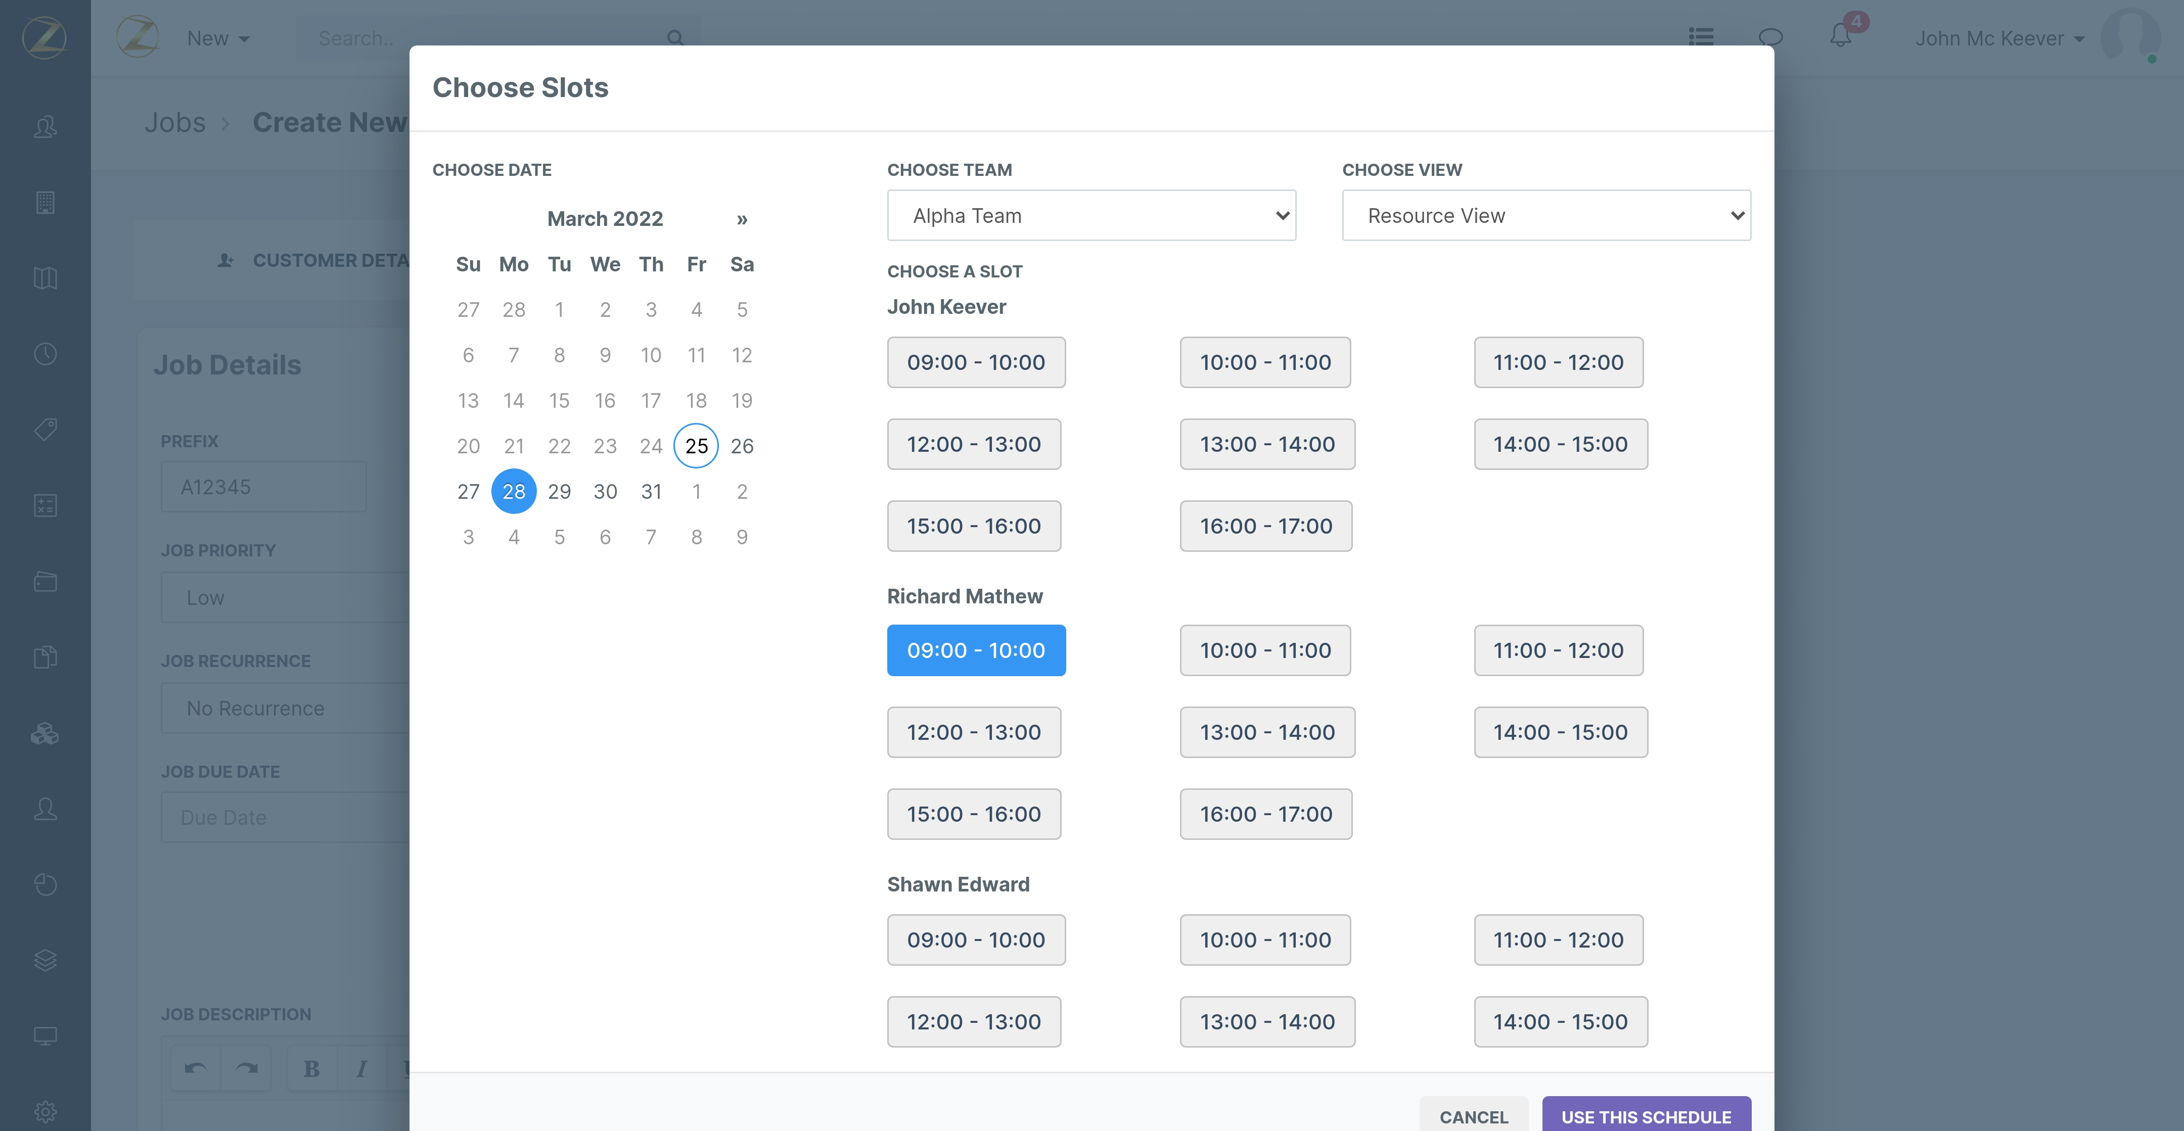
Task: Select Shawn Edward's 13:00 - 14:00 slot
Action: pos(1266,1022)
